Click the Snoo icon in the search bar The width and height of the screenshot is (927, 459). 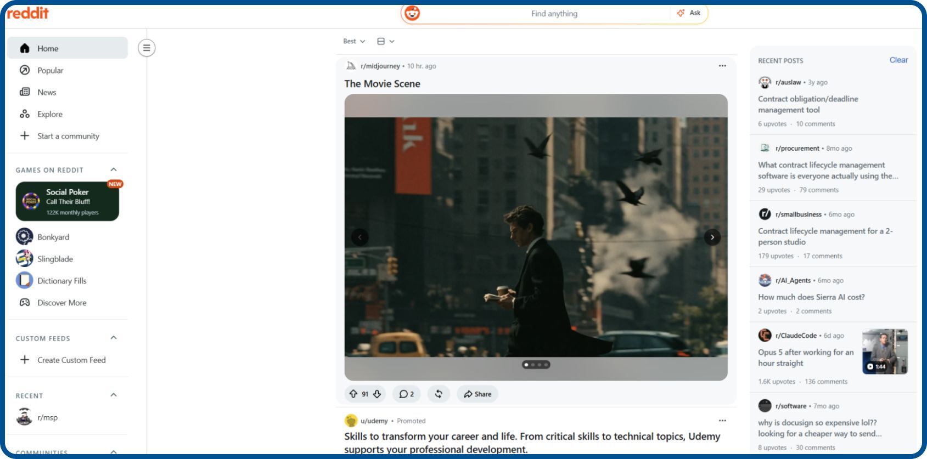(412, 13)
